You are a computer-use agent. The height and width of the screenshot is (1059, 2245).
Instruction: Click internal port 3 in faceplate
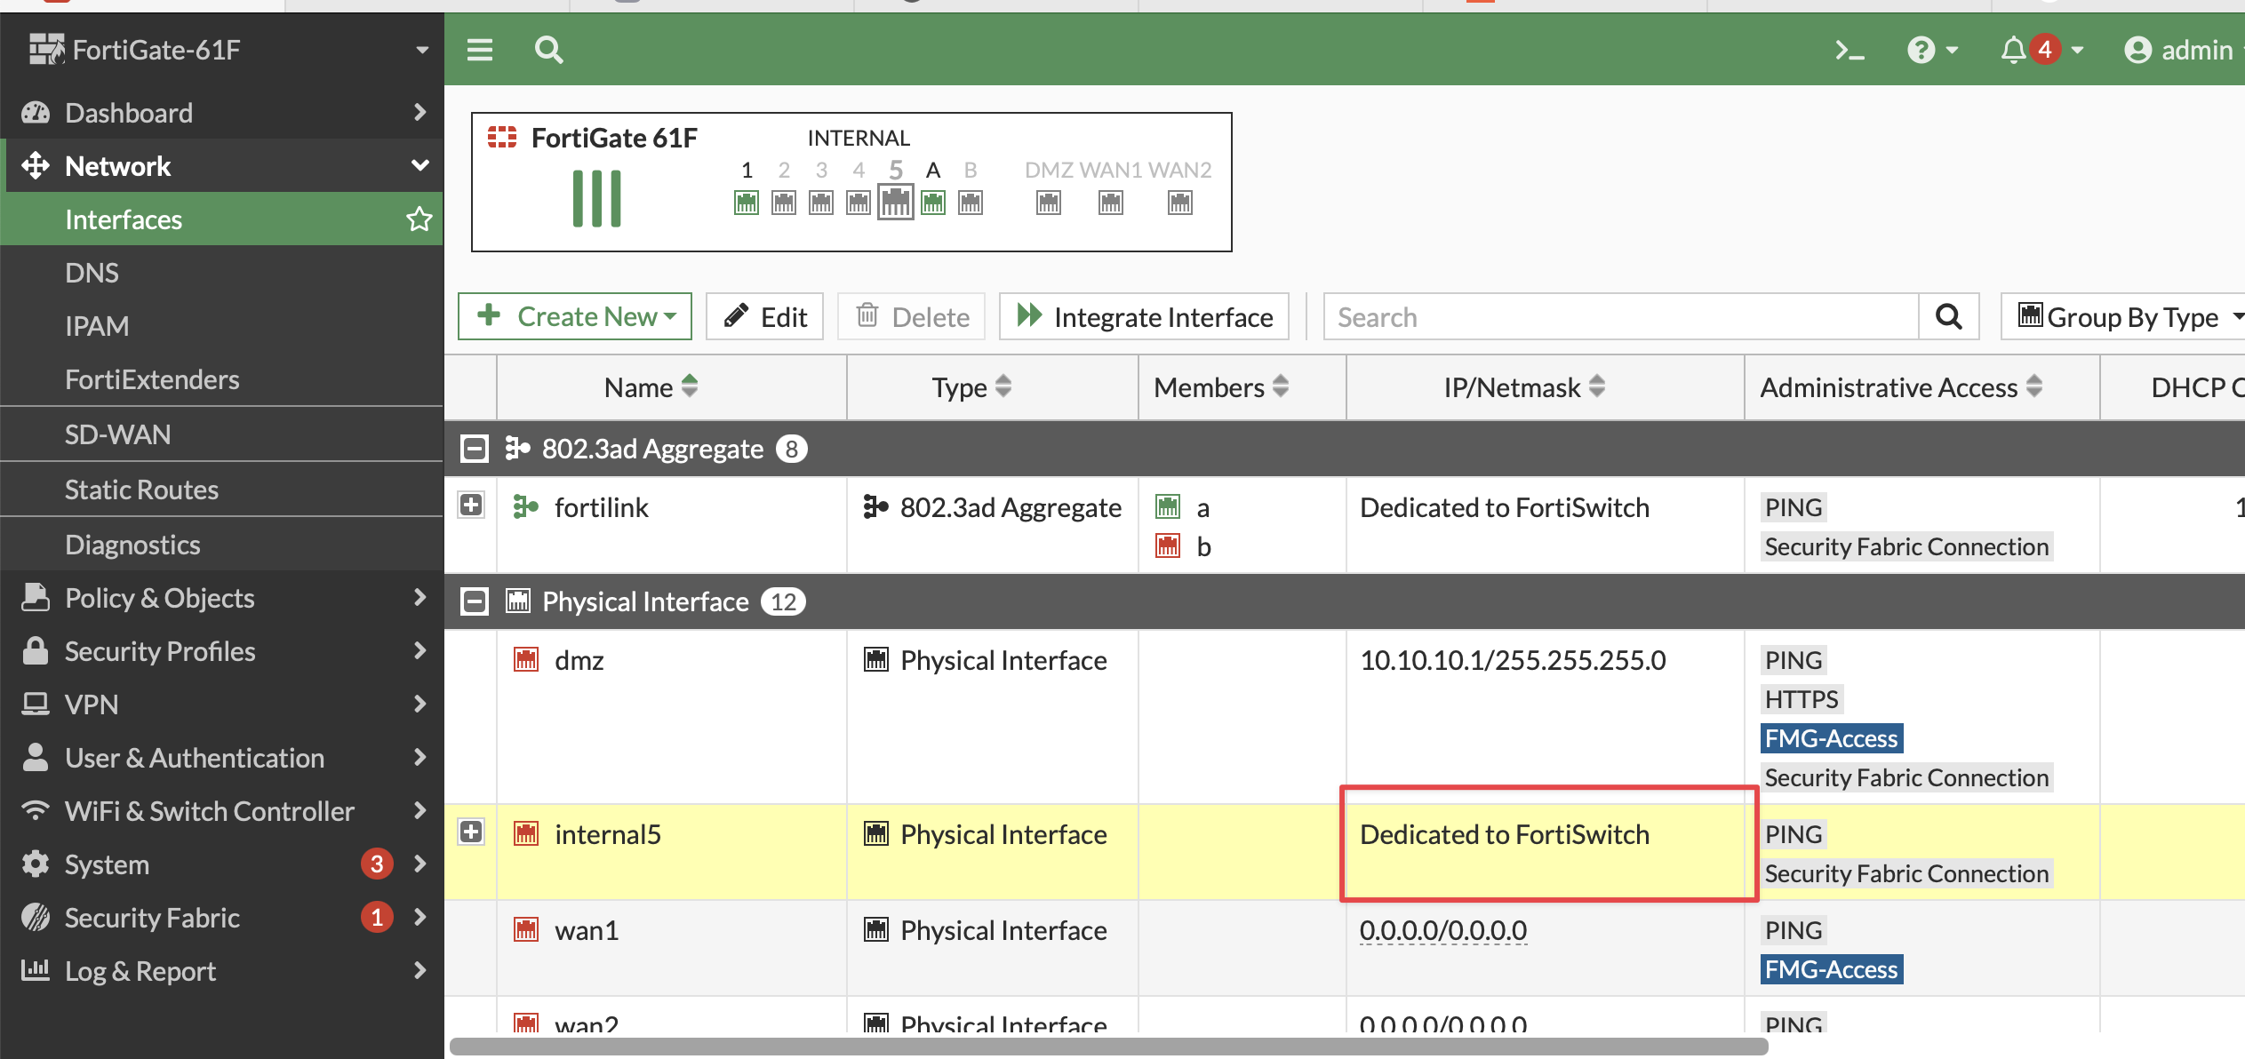pos(821,203)
